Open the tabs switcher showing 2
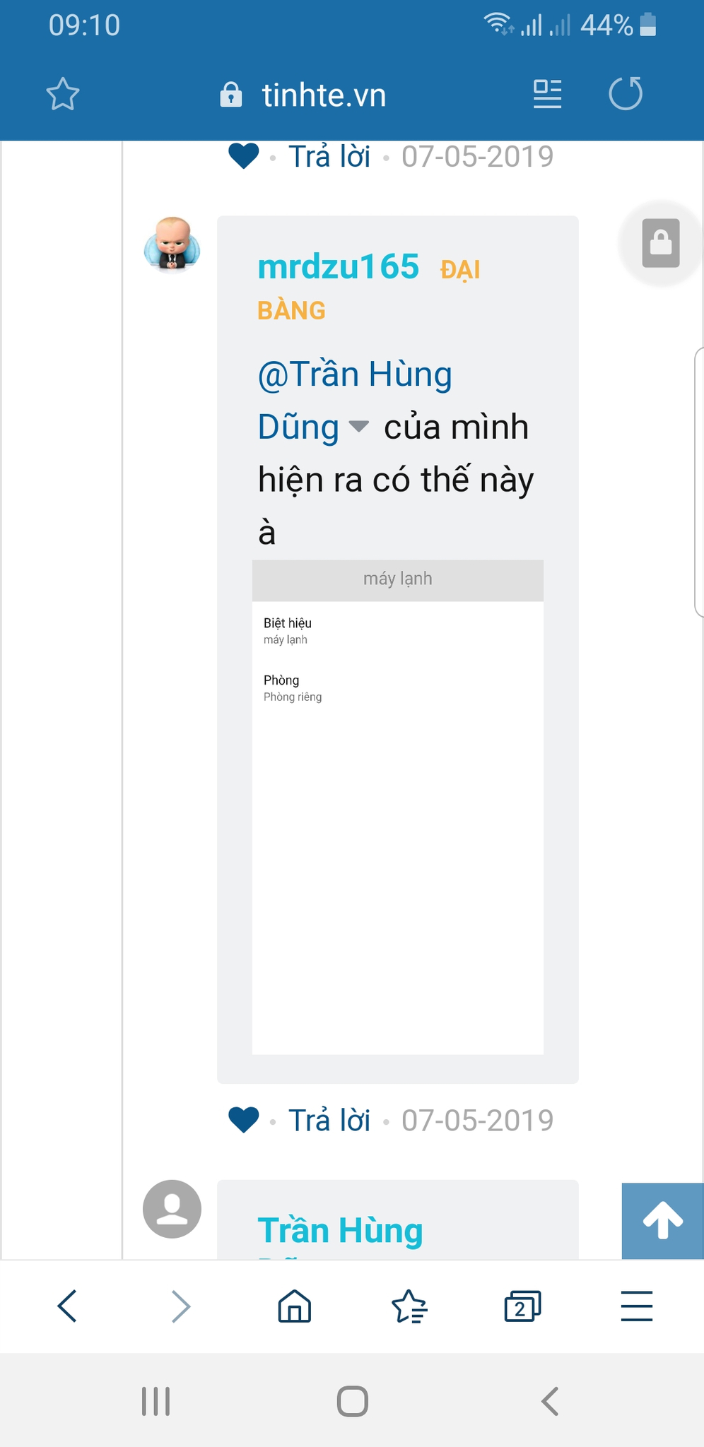Image resolution: width=704 pixels, height=1447 pixels. tap(522, 1306)
